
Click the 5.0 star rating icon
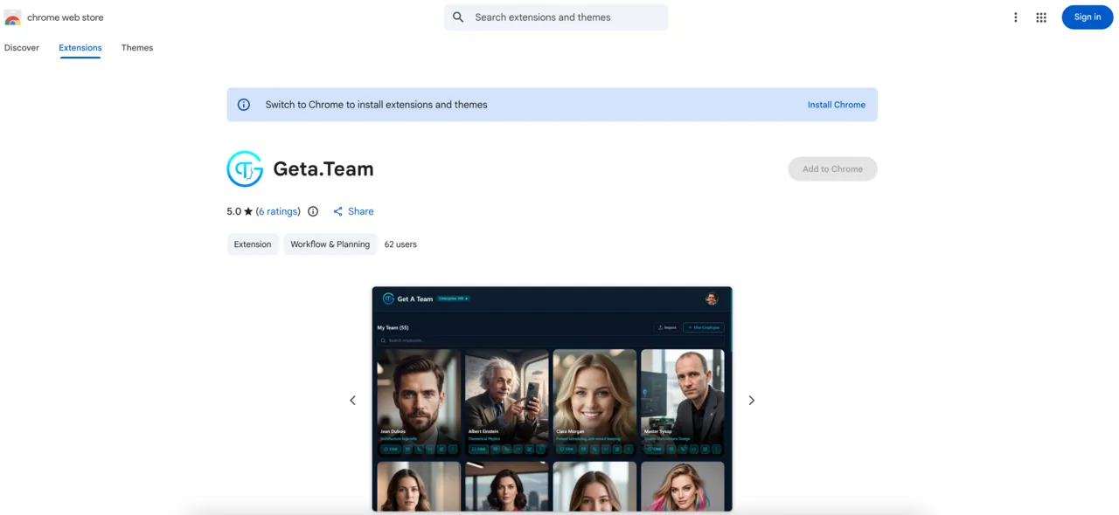click(x=248, y=211)
